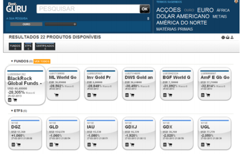Open the calculator icon on GDXJ card
245x154 pixels.
pyautogui.click(x=127, y=145)
